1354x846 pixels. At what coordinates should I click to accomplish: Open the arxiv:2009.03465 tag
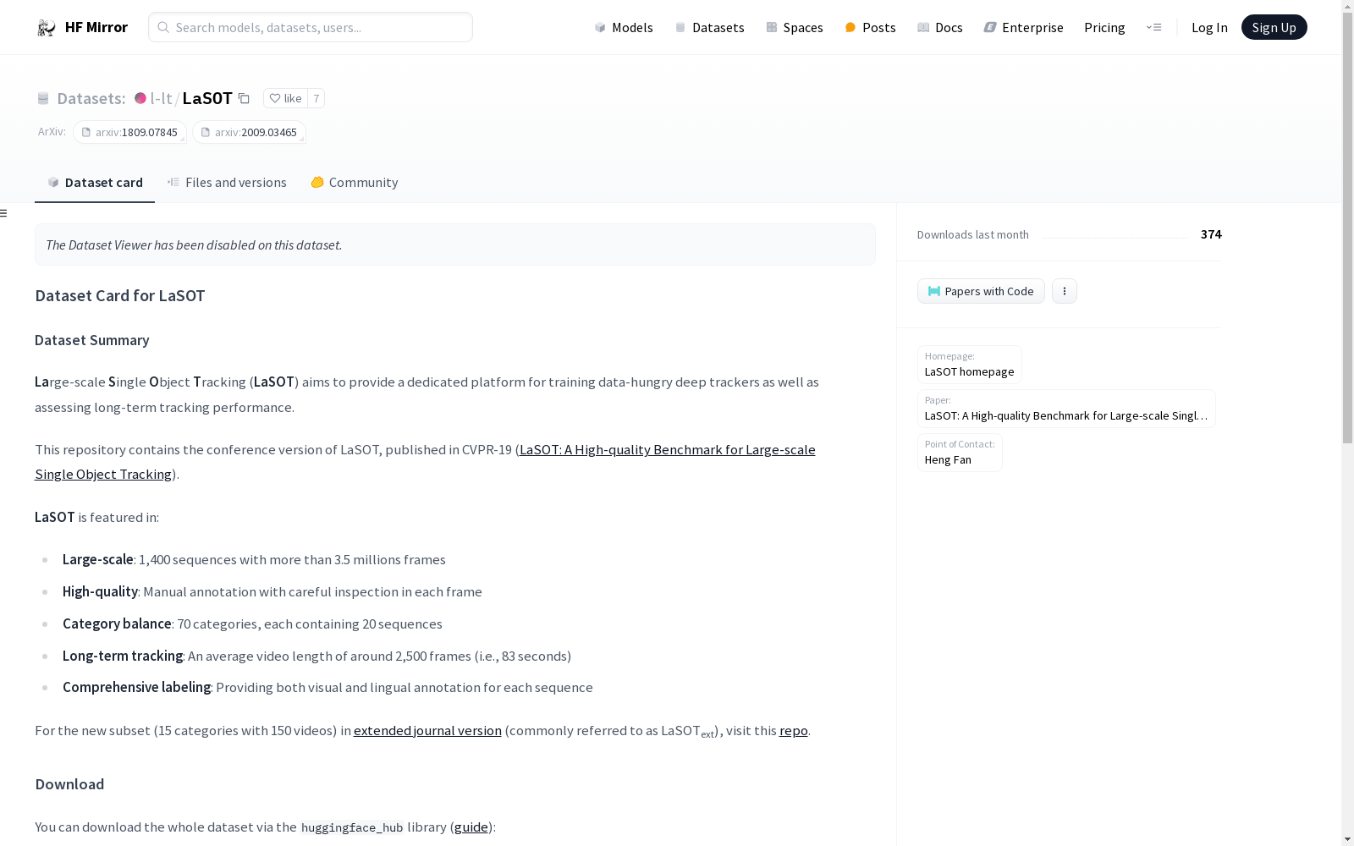[249, 132]
